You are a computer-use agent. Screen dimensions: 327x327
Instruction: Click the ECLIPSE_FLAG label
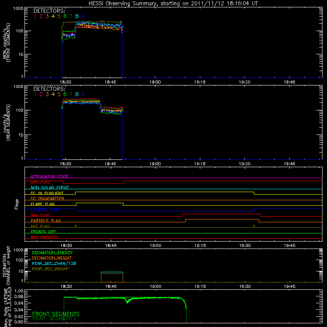45,210
